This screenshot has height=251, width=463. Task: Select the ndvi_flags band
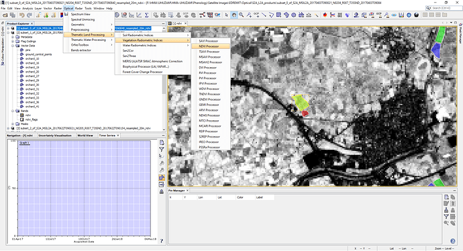coord(31,119)
